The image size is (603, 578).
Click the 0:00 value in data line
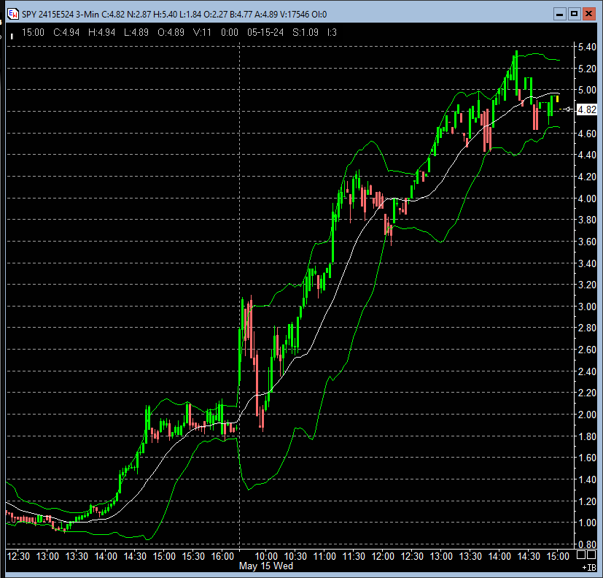[230, 32]
